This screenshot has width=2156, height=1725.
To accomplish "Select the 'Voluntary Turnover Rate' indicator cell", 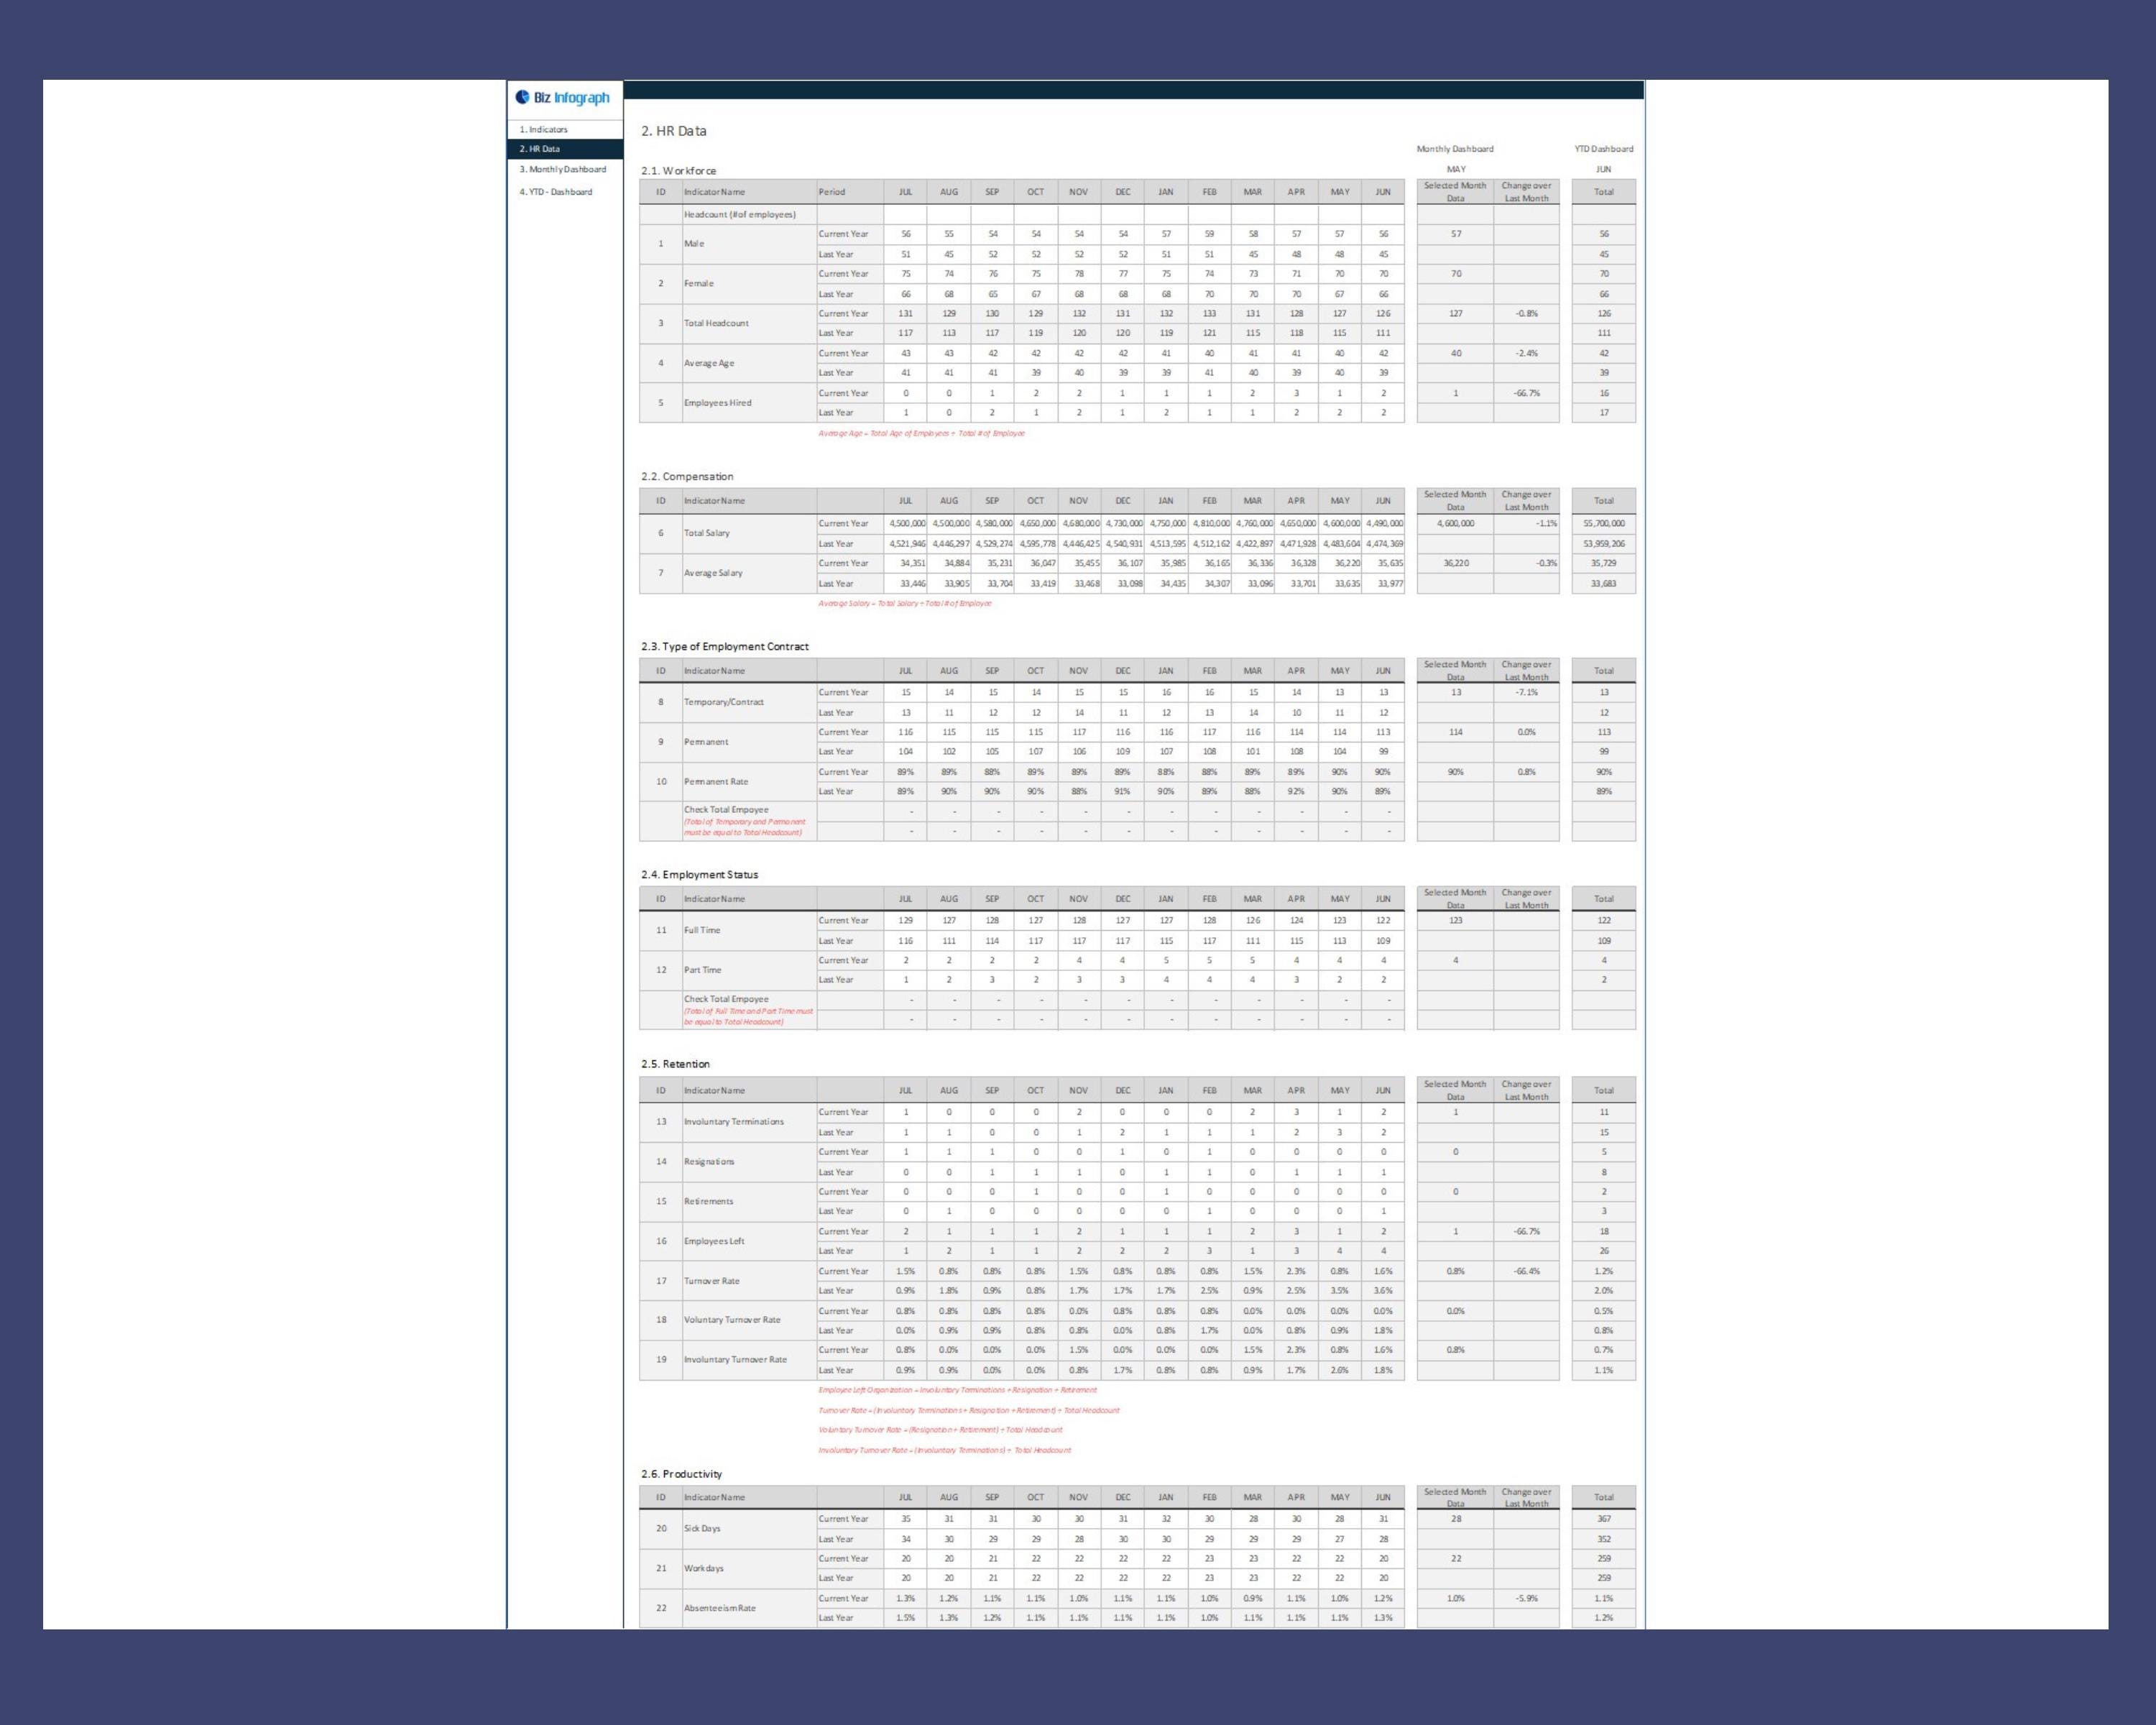I will [749, 1320].
